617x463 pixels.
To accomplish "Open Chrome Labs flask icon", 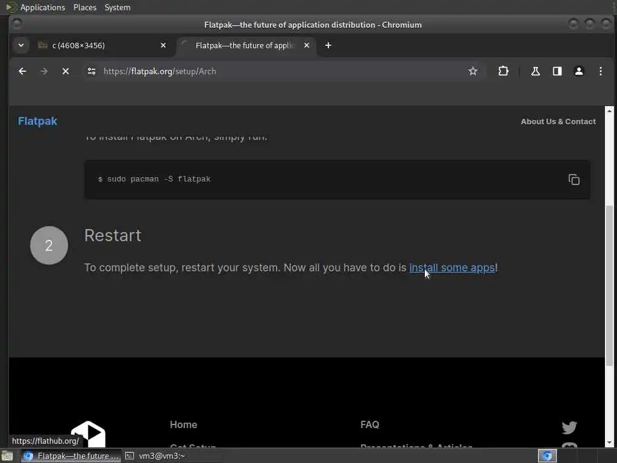I will coord(535,71).
